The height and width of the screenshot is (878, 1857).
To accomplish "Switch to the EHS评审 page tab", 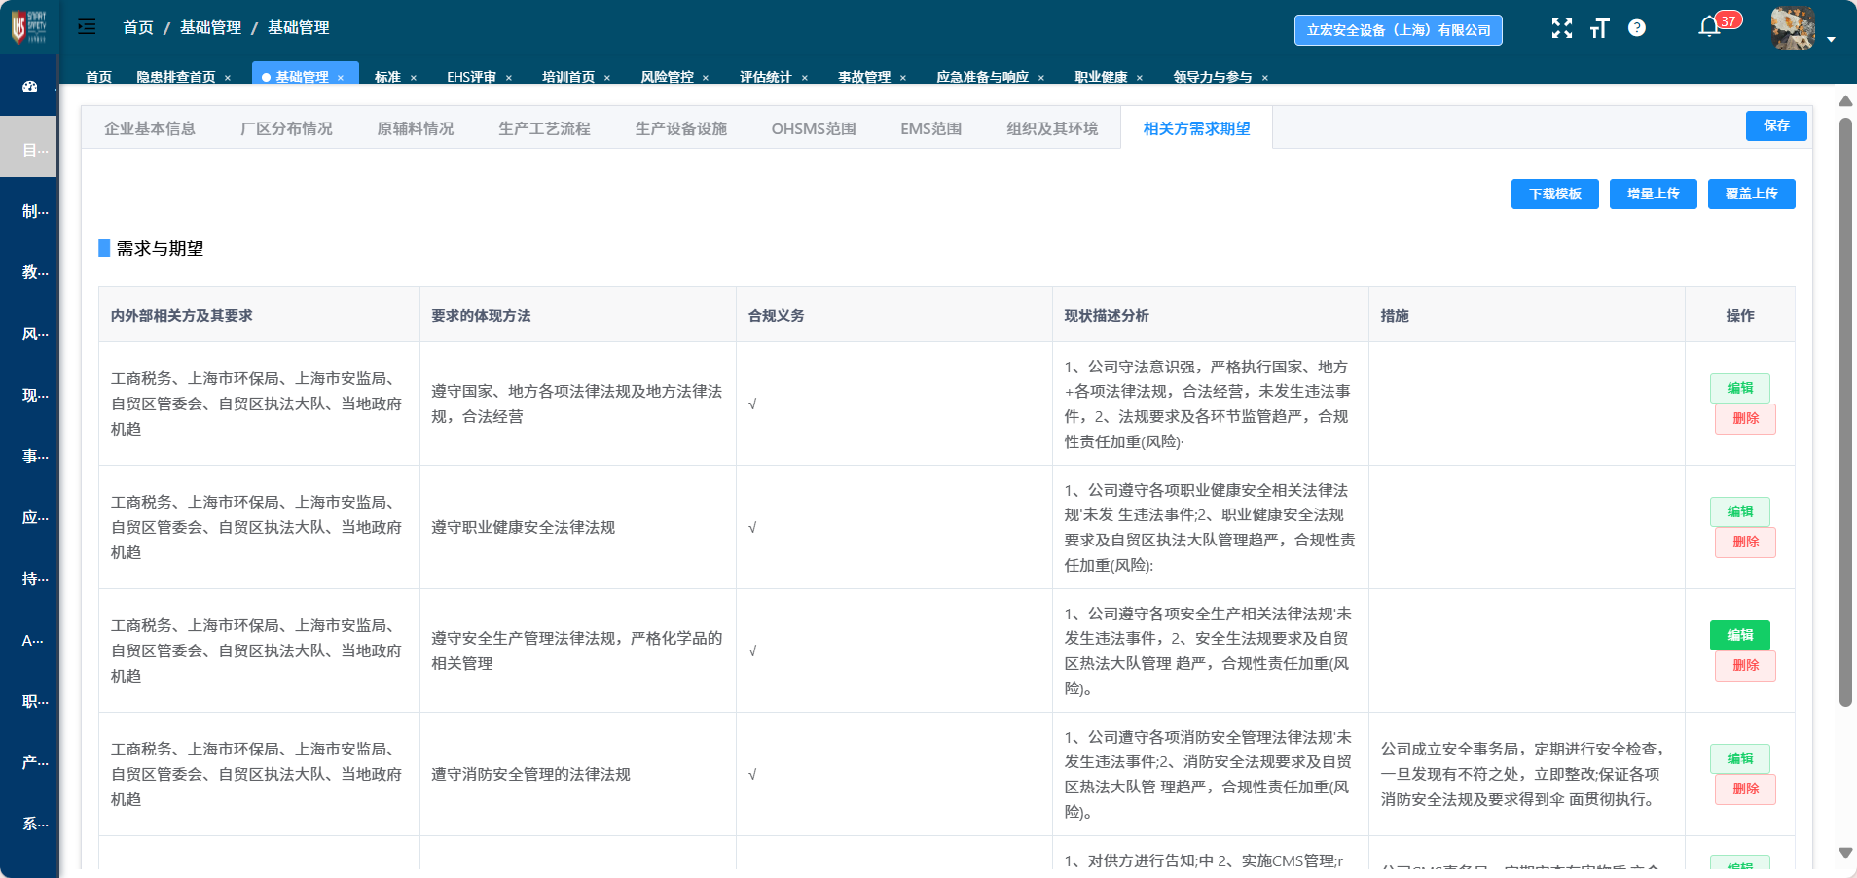I will click(x=472, y=77).
